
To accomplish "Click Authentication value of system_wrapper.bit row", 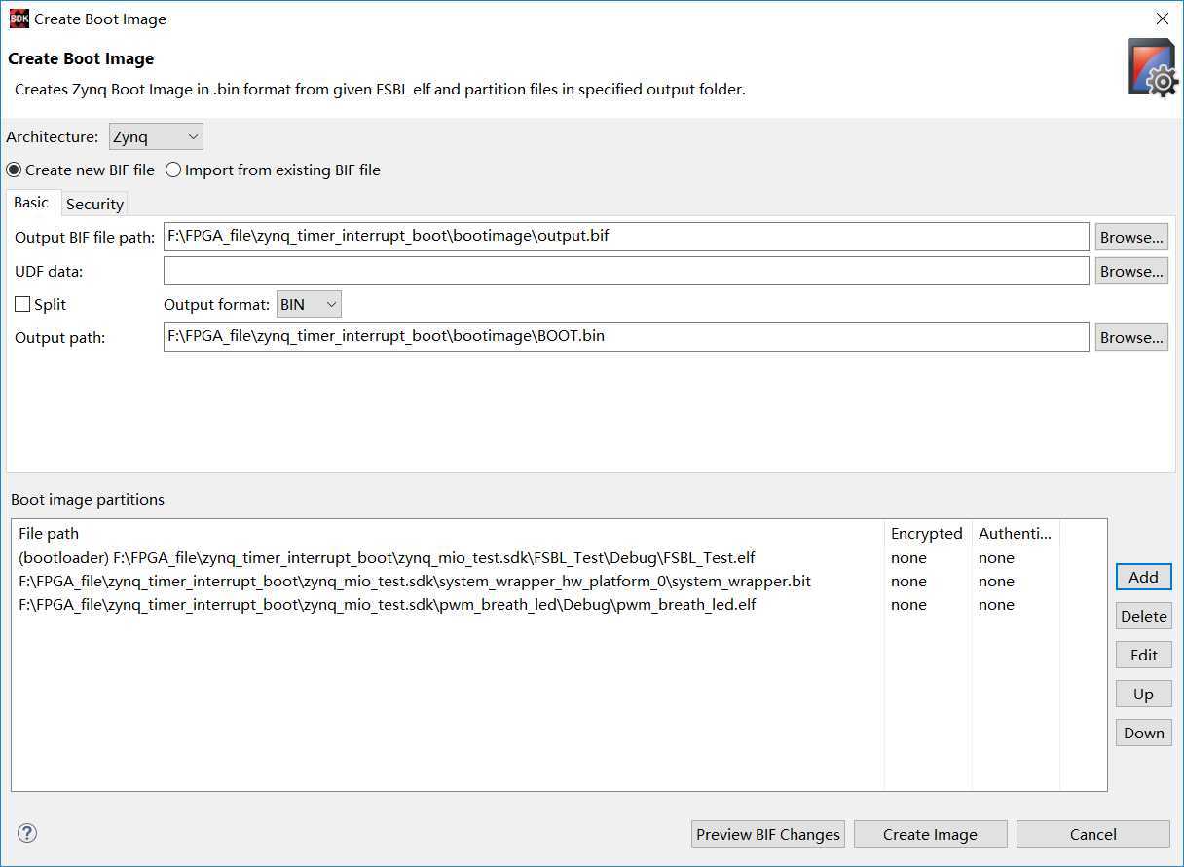I will pyautogui.click(x=996, y=582).
